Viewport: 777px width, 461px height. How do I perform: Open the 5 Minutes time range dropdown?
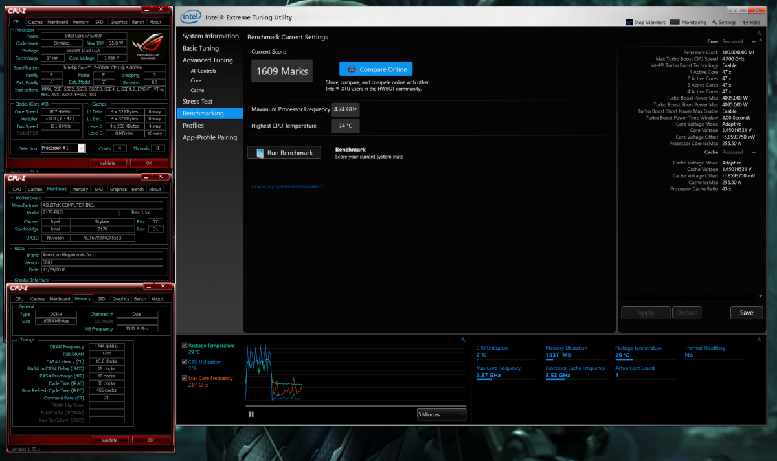(442, 414)
